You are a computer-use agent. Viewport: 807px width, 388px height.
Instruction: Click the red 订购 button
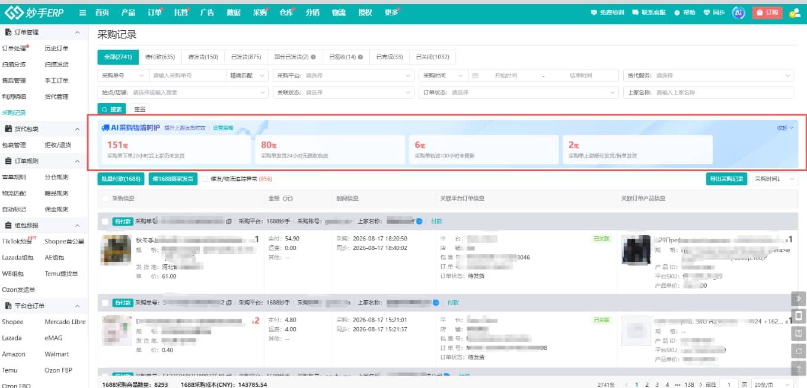pyautogui.click(x=767, y=12)
